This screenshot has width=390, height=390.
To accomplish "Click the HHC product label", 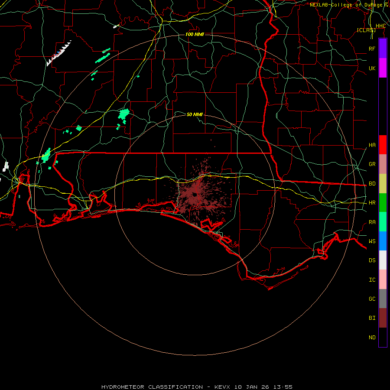I will [380, 26].
